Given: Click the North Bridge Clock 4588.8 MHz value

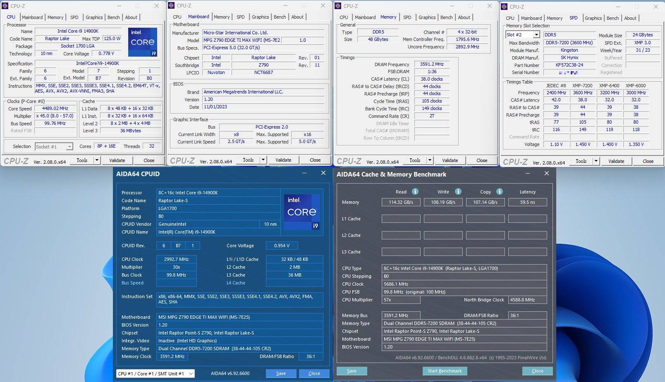Looking at the screenshot, I should (527, 300).
